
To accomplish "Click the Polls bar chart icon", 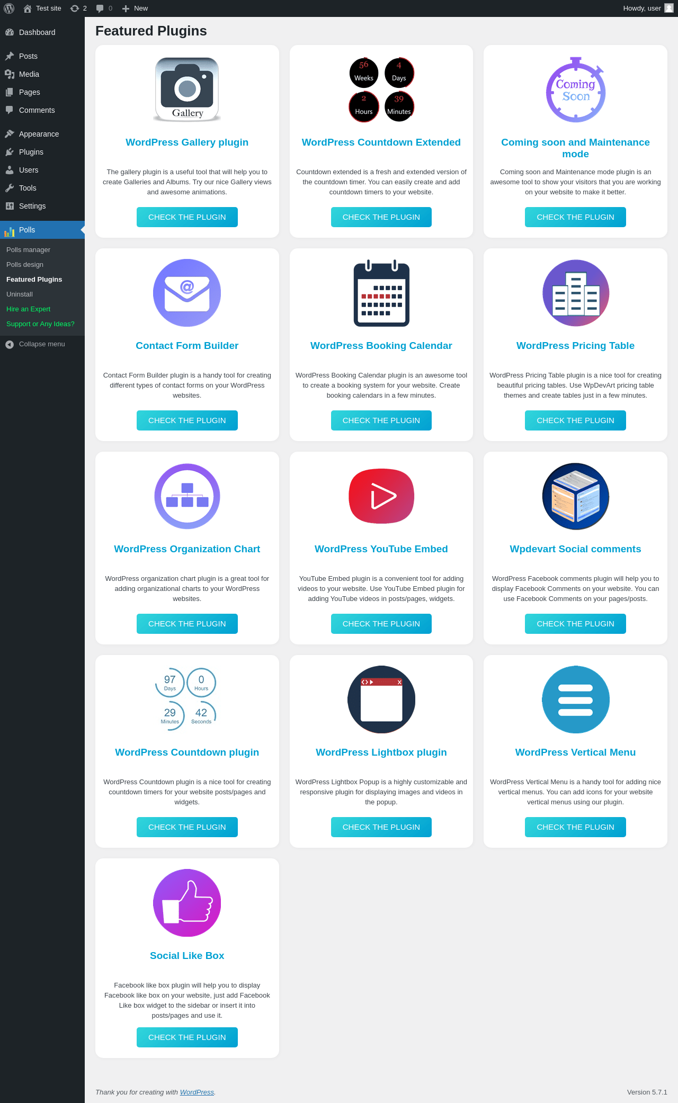I will click(x=10, y=231).
